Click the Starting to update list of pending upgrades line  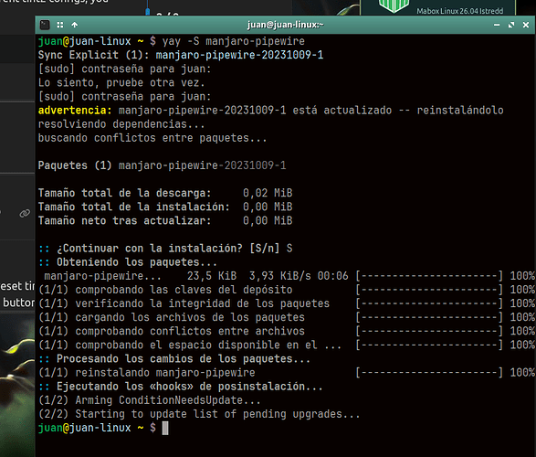[199, 414]
